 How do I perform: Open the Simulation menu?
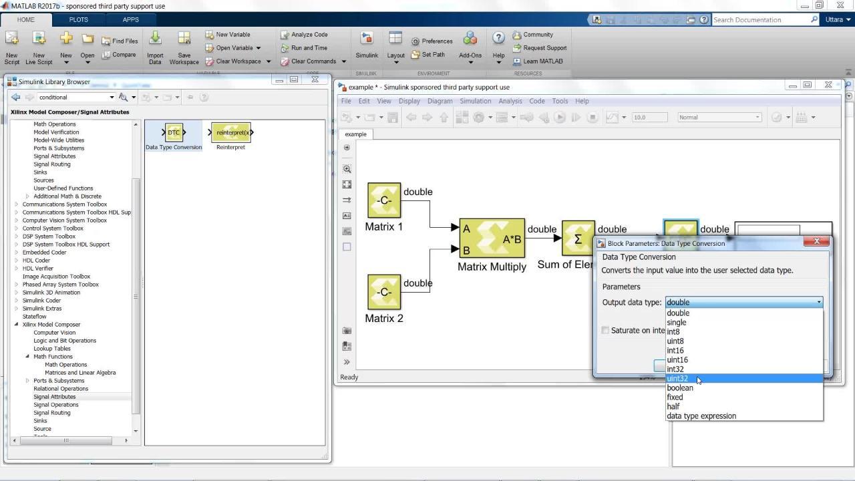point(475,101)
